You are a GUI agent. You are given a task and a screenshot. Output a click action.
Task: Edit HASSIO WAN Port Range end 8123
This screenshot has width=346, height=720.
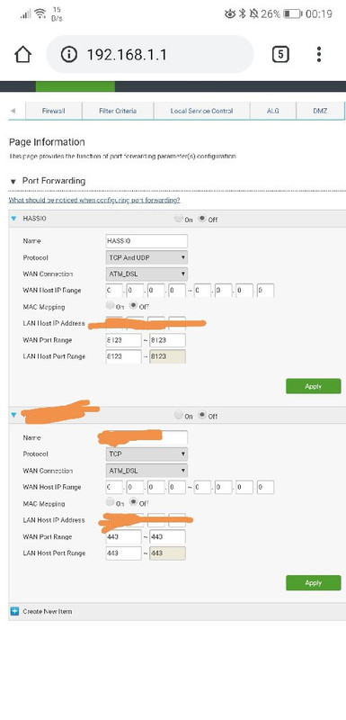168,340
